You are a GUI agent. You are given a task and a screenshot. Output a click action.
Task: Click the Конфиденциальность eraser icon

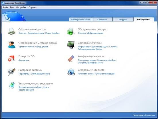71,58
